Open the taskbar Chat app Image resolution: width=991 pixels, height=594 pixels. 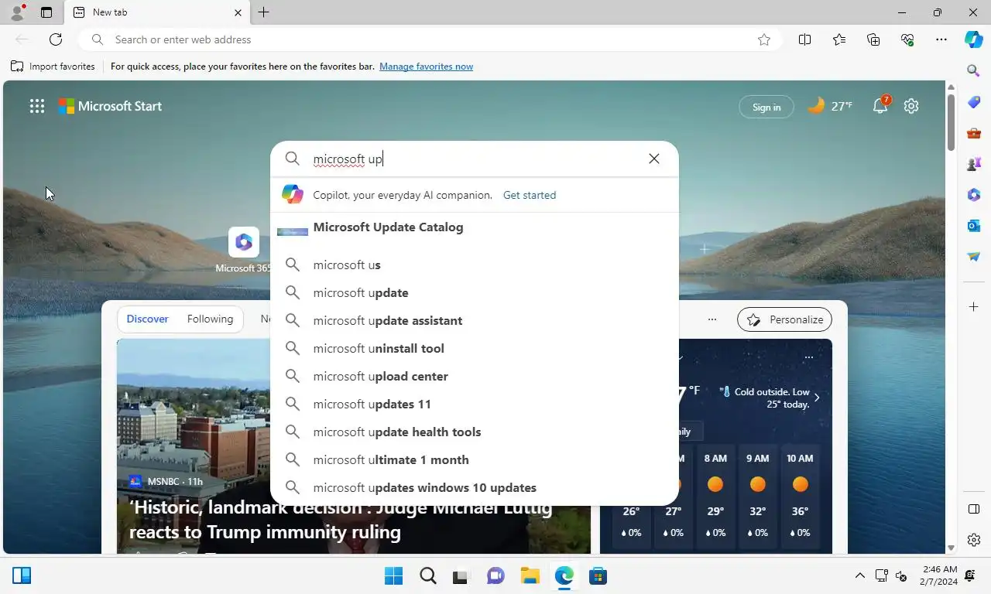(x=495, y=575)
